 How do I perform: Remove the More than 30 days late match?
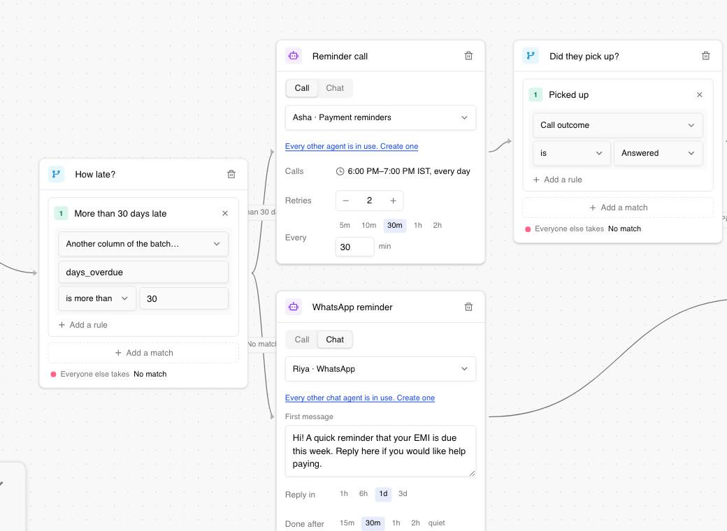[225, 213]
